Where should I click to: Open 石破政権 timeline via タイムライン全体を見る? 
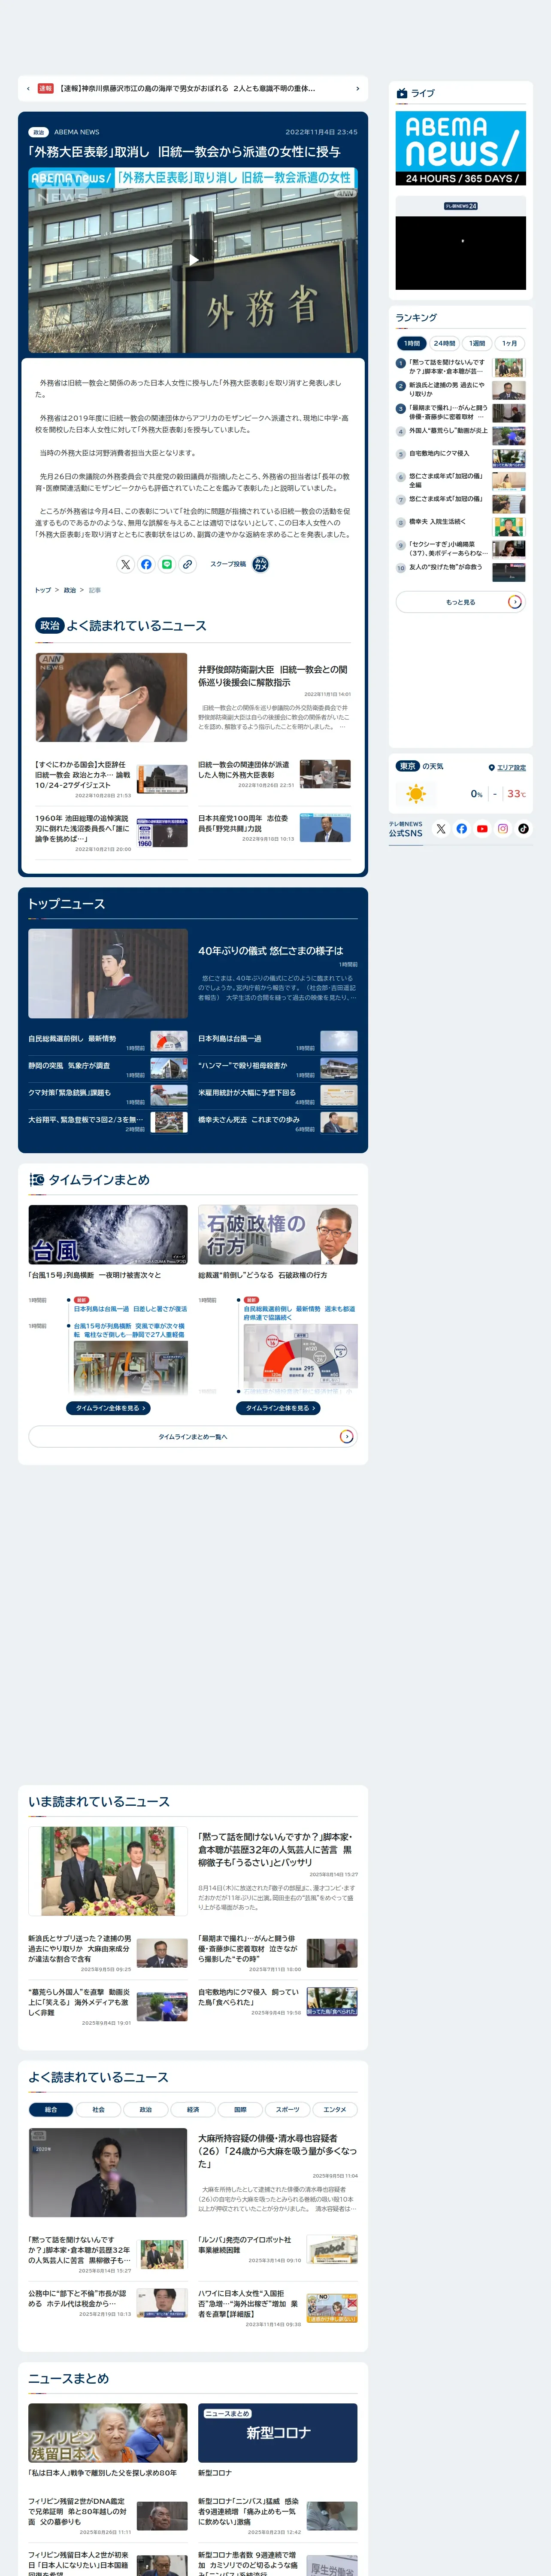(278, 1408)
